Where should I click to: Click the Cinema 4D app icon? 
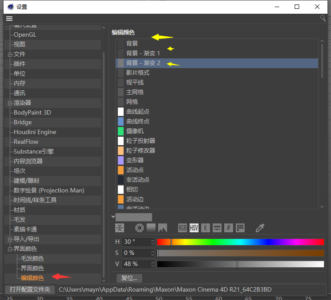pos(10,7)
